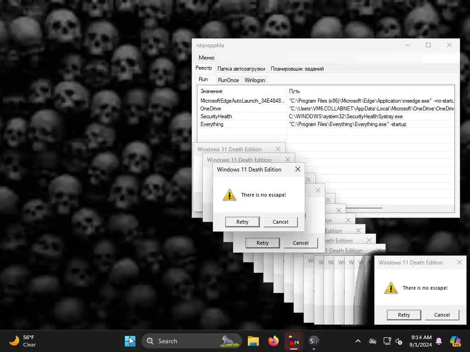Select the OneDrive registry entry
The width and height of the screenshot is (470, 352).
(x=211, y=109)
